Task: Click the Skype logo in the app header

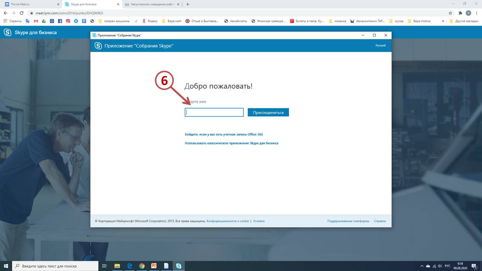Action: pos(98,46)
